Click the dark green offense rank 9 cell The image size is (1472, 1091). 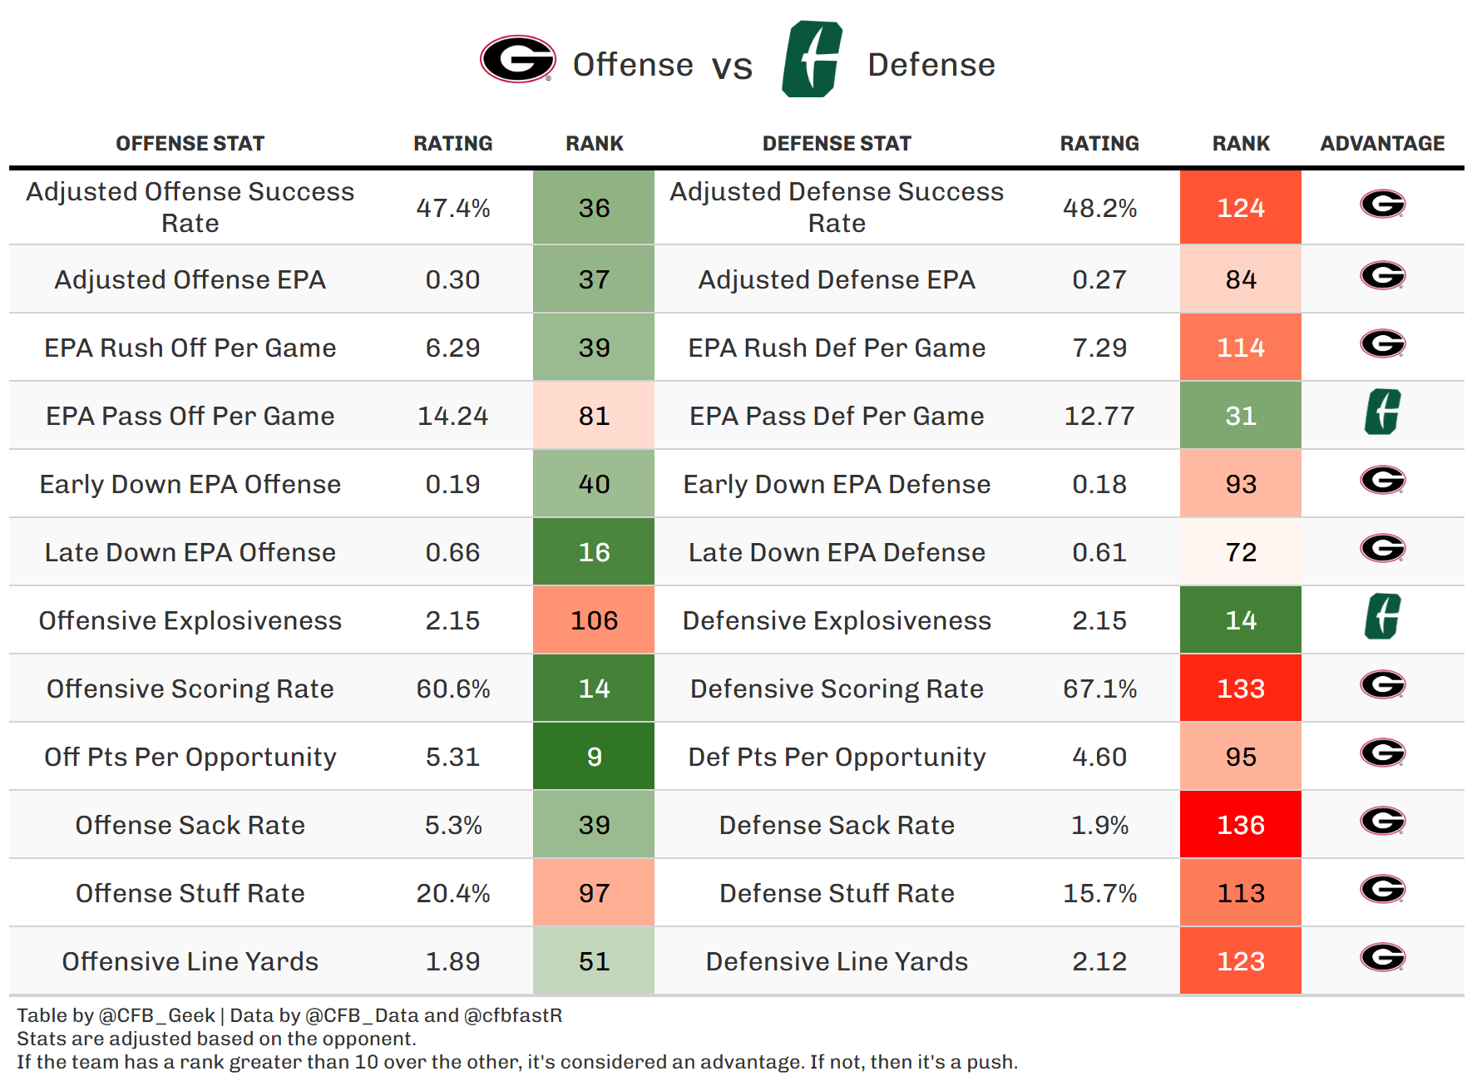click(594, 757)
